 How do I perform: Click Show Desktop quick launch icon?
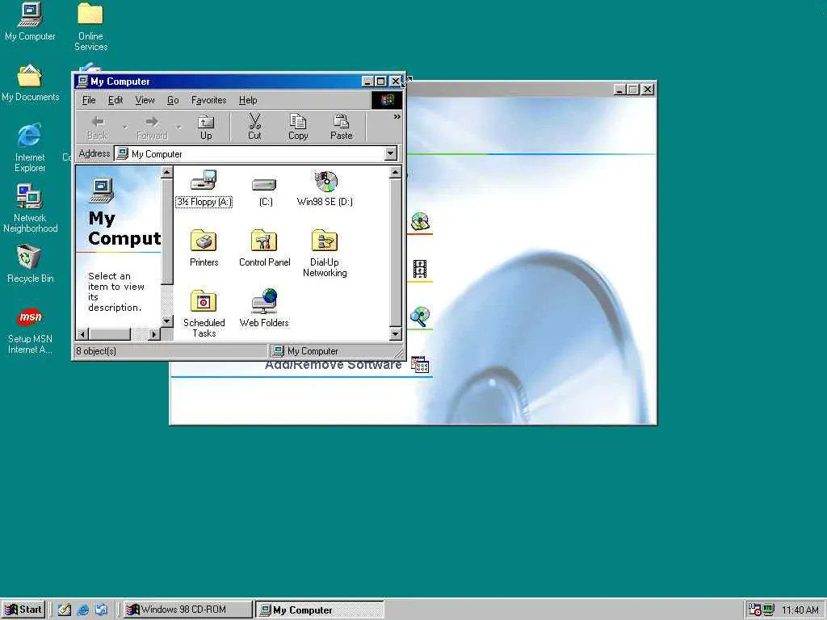coord(65,610)
